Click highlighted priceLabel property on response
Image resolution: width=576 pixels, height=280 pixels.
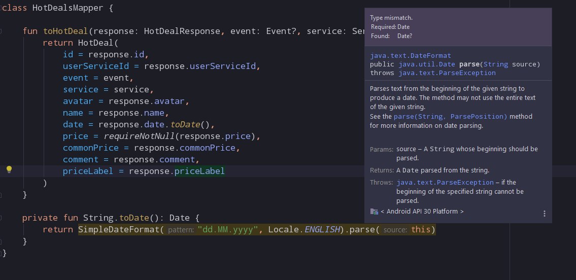[199, 171]
